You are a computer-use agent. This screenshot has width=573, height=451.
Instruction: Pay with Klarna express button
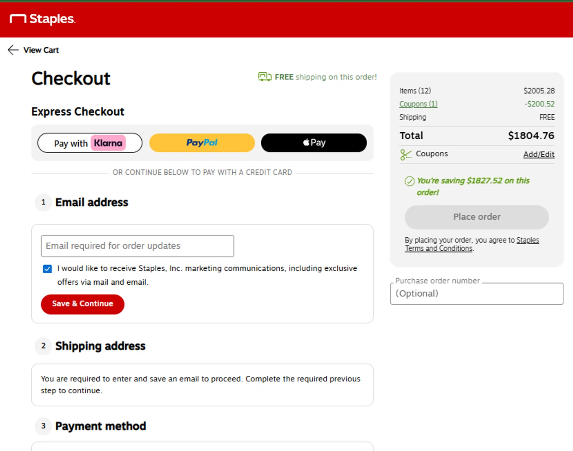[x=90, y=143]
